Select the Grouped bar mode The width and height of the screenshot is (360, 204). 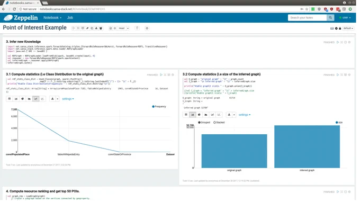coord(204,123)
